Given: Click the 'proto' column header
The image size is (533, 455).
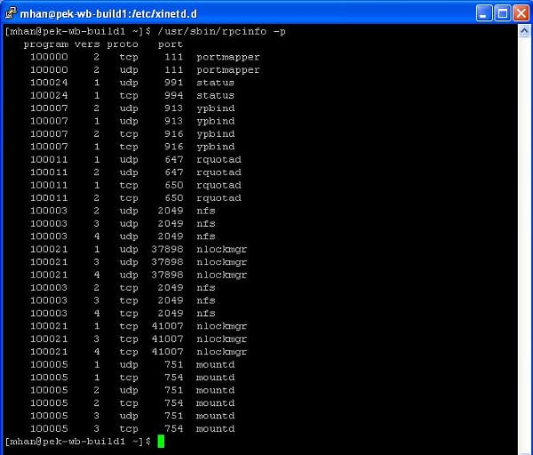Looking at the screenshot, I should (123, 44).
